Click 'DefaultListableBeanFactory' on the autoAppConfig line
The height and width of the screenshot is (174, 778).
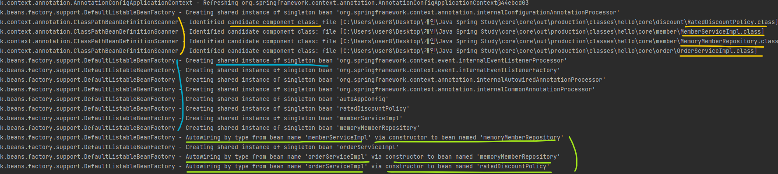[130, 99]
